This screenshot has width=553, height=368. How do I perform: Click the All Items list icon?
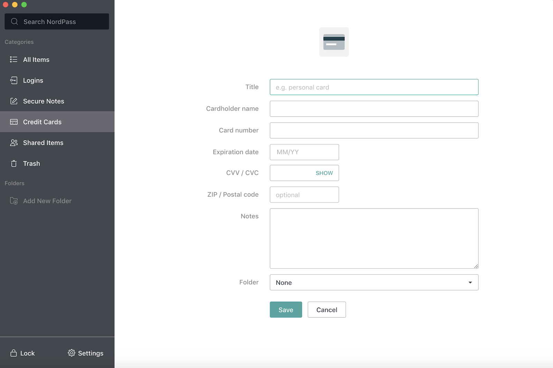pos(13,59)
